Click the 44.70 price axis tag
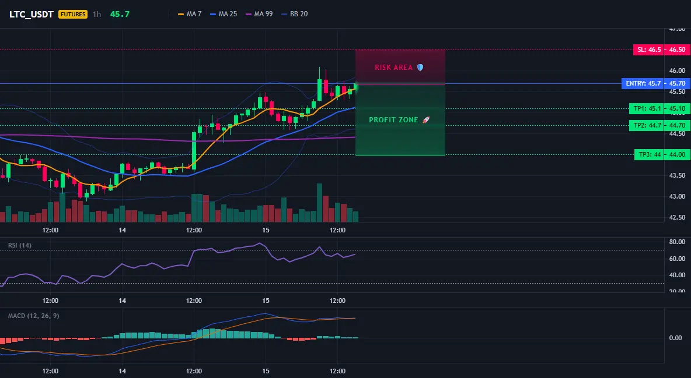This screenshot has height=378, width=691. (x=678, y=125)
